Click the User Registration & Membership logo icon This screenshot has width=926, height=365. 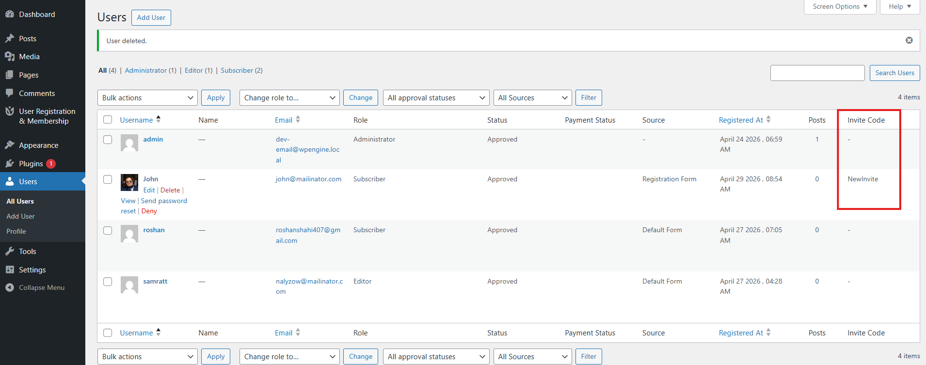(x=10, y=111)
